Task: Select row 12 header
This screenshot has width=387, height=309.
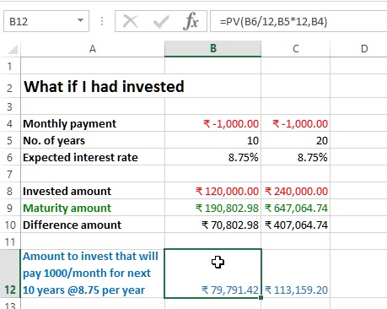Action: coord(10,274)
